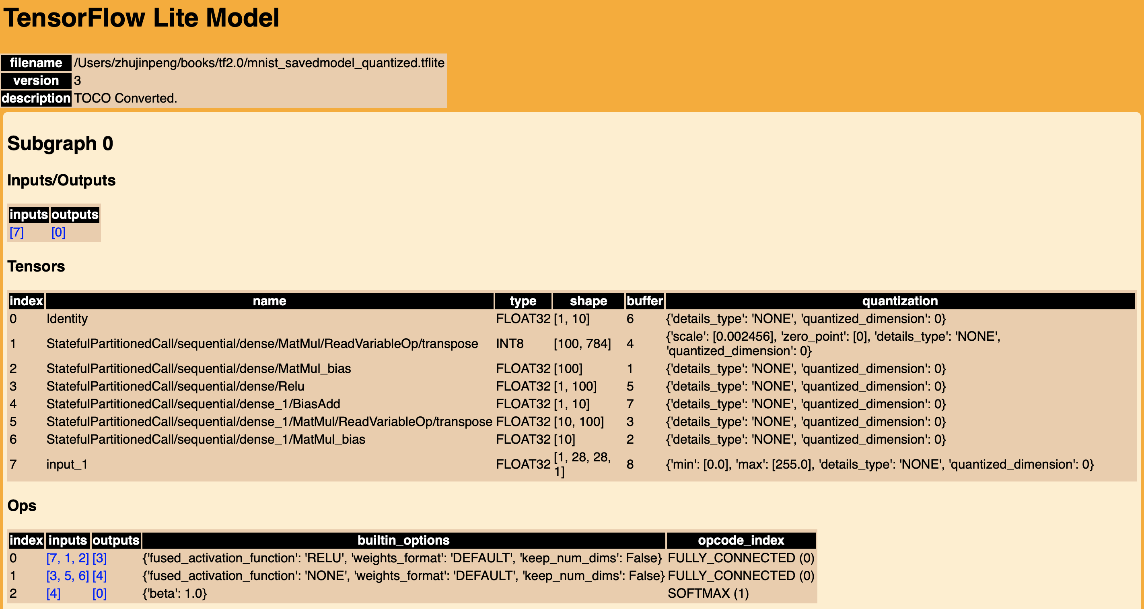Click the Inputs/Outputs heading
The width and height of the screenshot is (1144, 609).
click(x=61, y=180)
